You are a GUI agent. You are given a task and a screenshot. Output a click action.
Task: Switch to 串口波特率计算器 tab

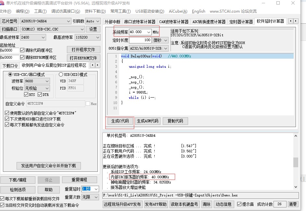tap(140, 22)
